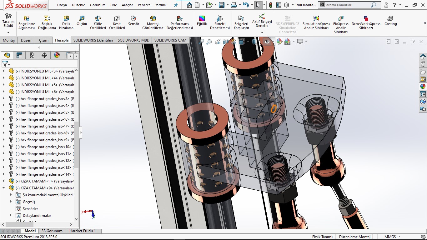Collapse KIZAK TAMAMI<9> tree node
This screenshot has width=427, height=240.
[x=4, y=188]
